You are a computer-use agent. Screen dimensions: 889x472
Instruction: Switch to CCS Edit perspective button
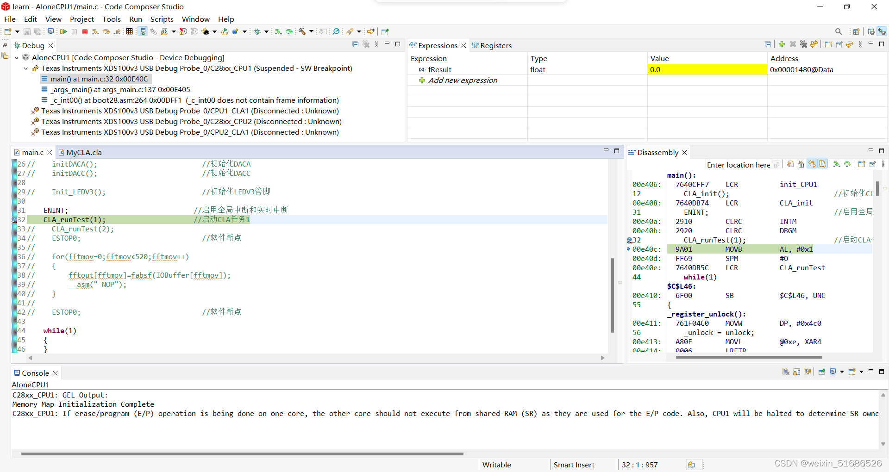click(x=871, y=31)
